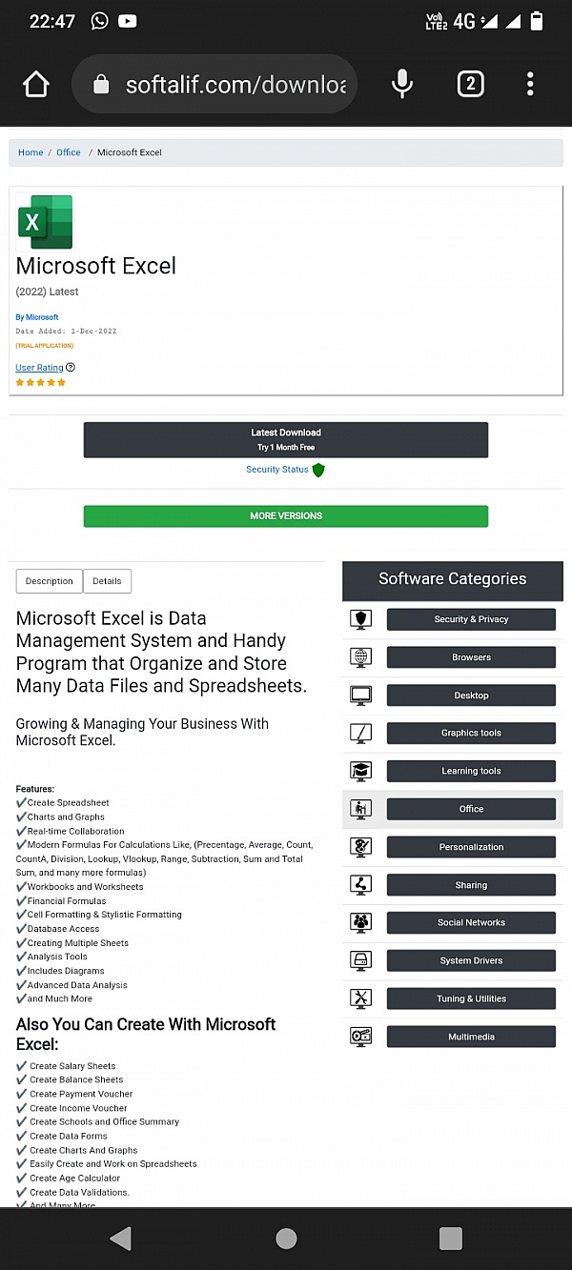Viewport: 572px width, 1270px height.
Task: Click the MORE VERSIONS button
Action: (285, 515)
